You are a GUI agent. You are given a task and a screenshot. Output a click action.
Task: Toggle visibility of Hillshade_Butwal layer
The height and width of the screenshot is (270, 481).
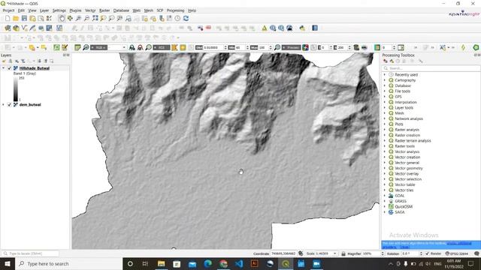[9, 68]
